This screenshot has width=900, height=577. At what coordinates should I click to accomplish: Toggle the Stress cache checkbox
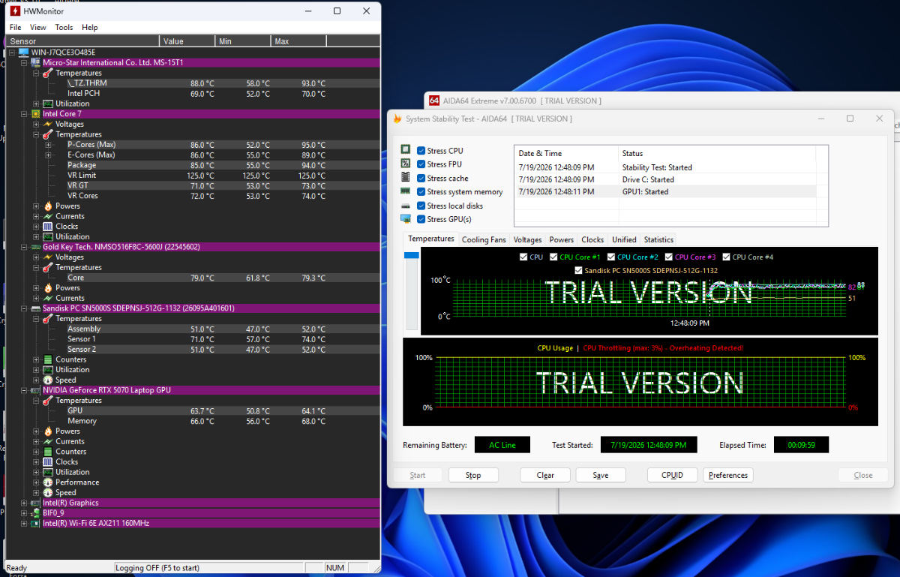click(421, 179)
